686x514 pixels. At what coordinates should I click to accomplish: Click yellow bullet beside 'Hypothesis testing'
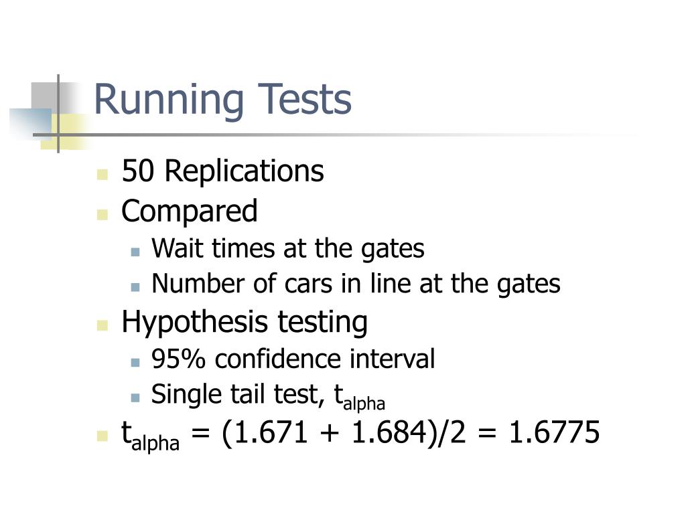pyautogui.click(x=102, y=326)
